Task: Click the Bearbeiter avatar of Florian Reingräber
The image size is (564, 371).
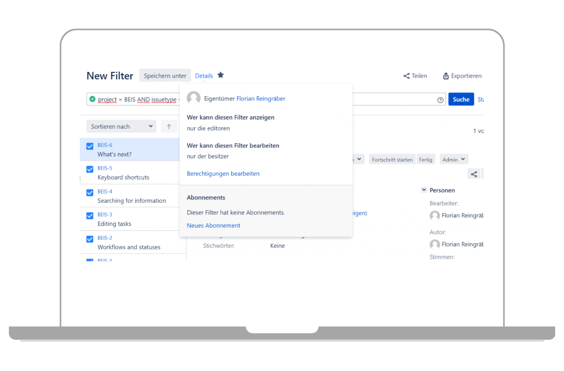Action: pos(434,215)
